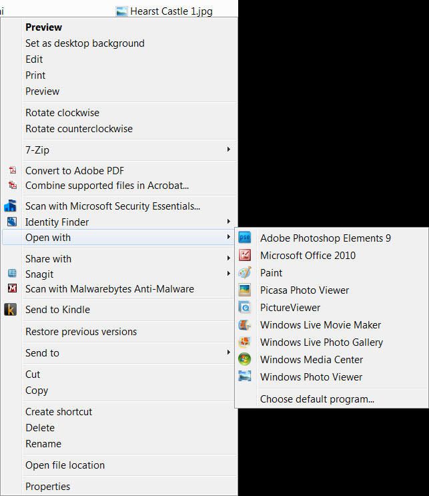The height and width of the screenshot is (496, 429).
Task: Click the Malwarebytes Anti-Malware icon
Action: pos(12,288)
